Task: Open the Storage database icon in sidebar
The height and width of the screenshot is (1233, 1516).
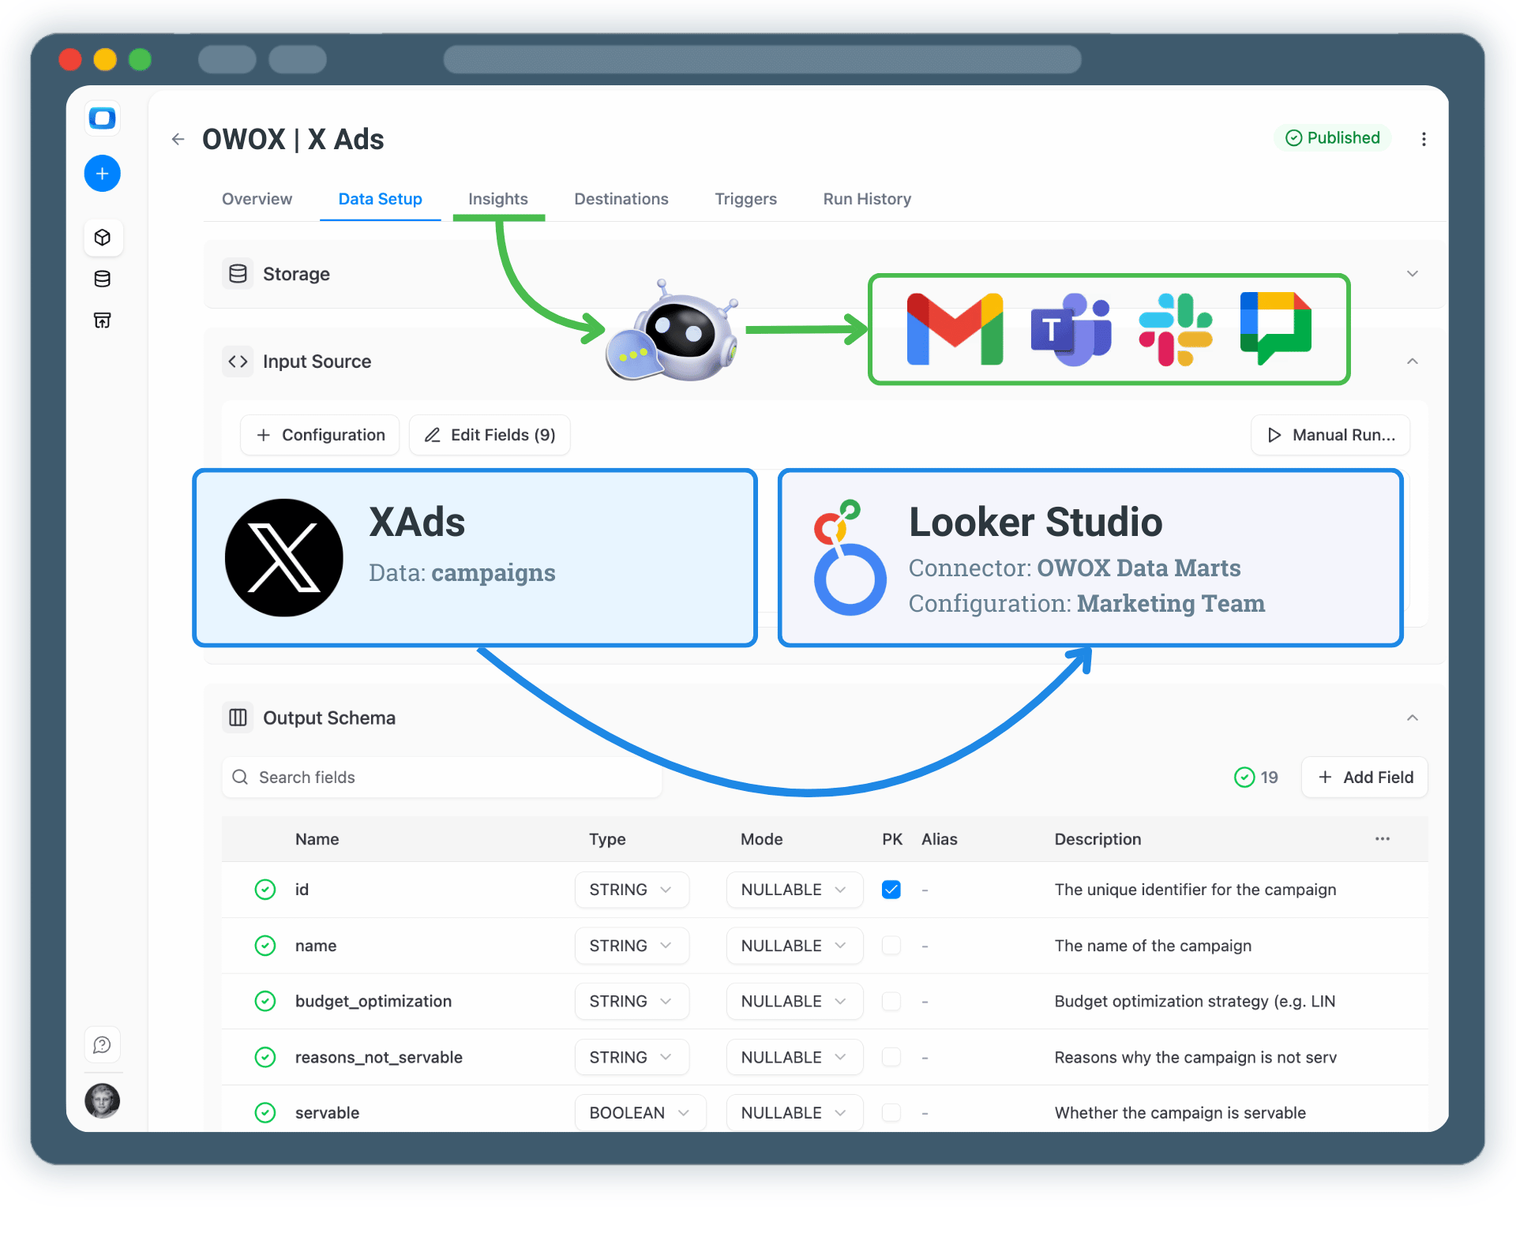Action: click(x=102, y=279)
